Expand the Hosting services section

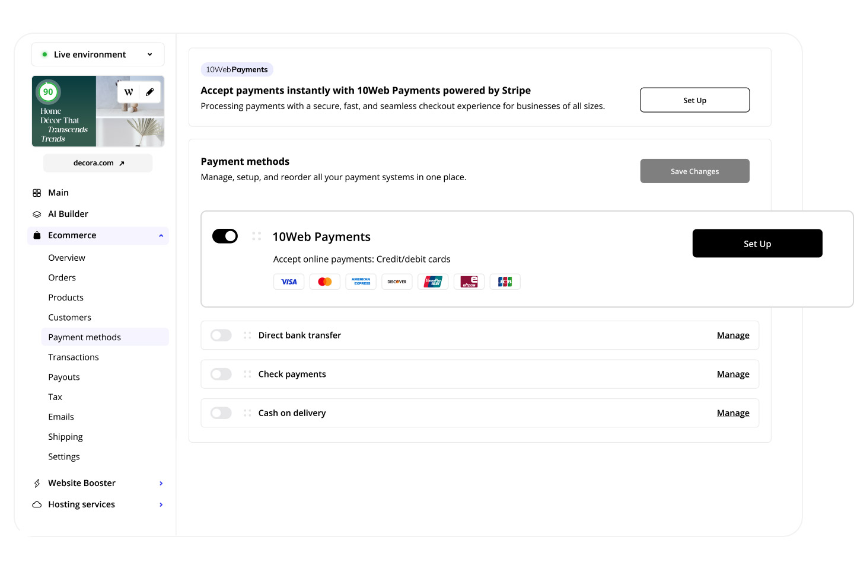(x=161, y=504)
